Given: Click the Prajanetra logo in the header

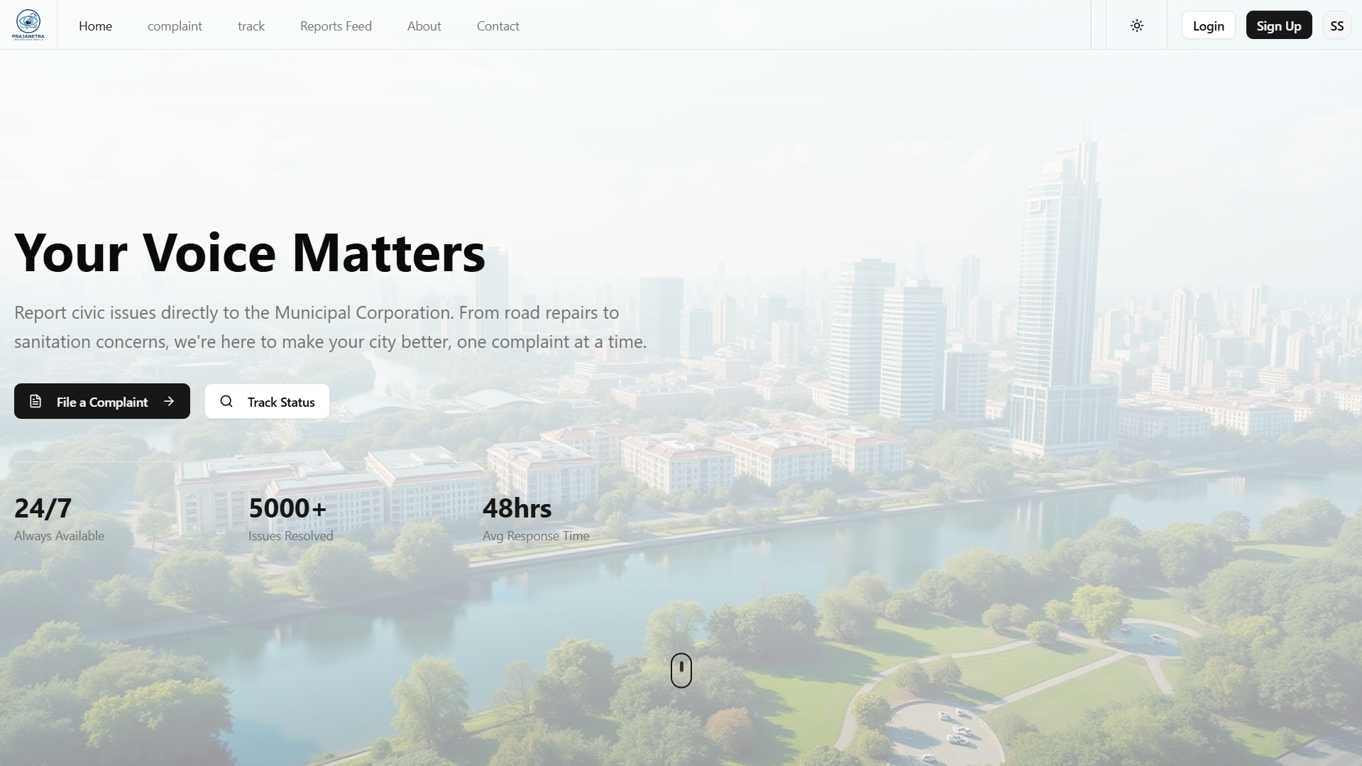Looking at the screenshot, I should pos(28,25).
